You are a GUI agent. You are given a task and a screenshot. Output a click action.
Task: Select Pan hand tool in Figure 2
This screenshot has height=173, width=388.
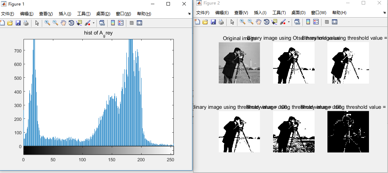(258, 22)
